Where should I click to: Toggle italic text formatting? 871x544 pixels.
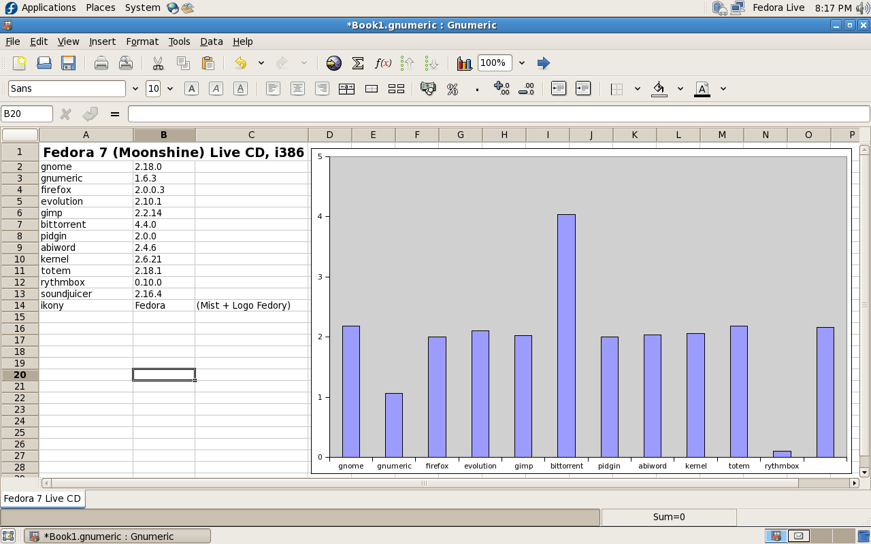tap(216, 88)
